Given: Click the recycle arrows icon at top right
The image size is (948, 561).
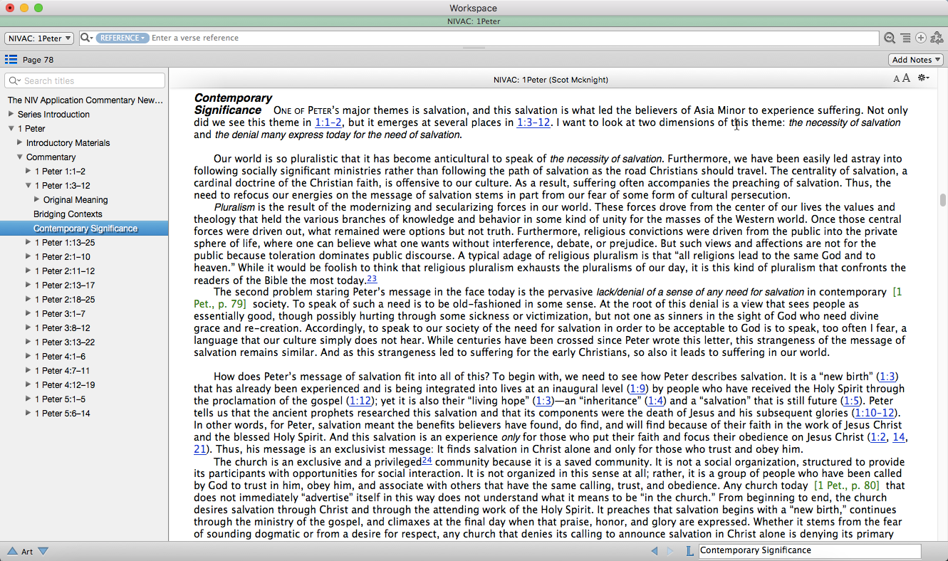Looking at the screenshot, I should [937, 38].
